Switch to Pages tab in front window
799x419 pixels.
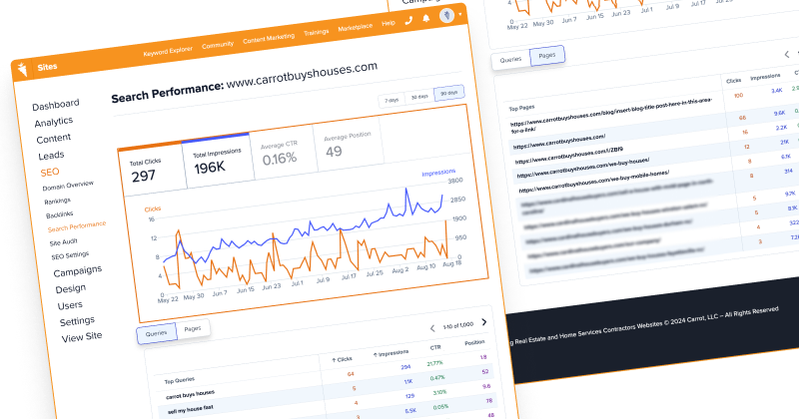pos(193,329)
